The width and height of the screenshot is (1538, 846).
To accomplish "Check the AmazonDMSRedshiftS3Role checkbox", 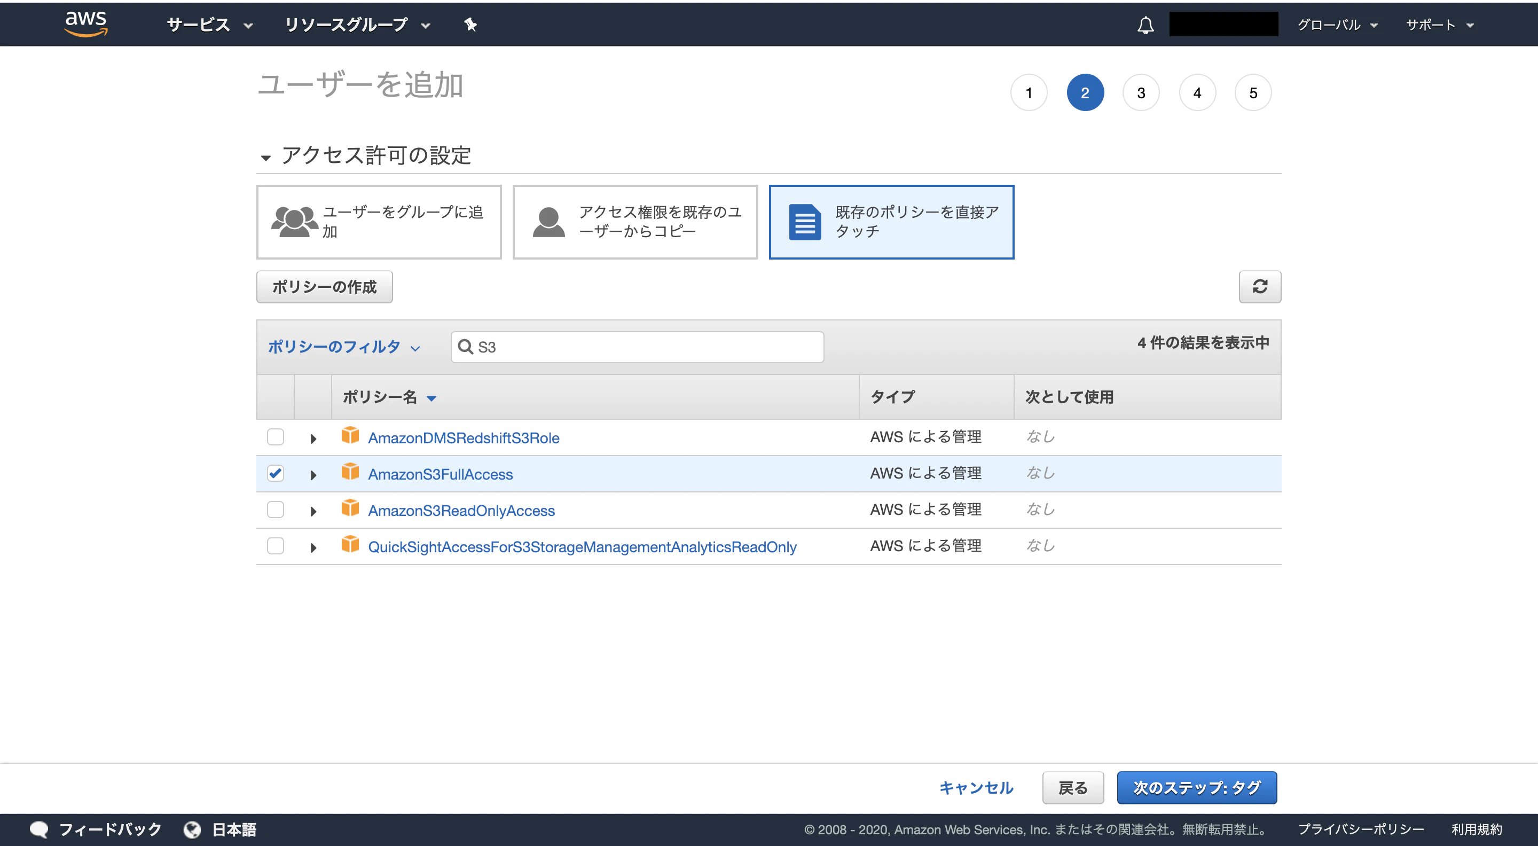I will [x=275, y=437].
